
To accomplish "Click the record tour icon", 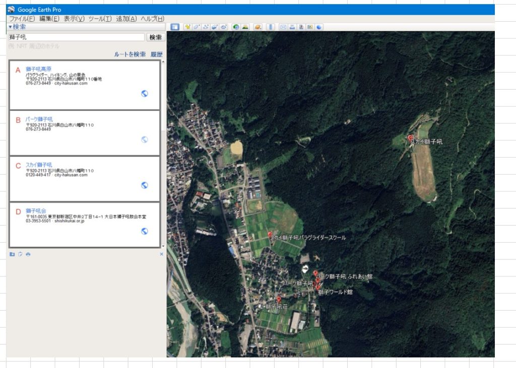I will click(x=223, y=27).
